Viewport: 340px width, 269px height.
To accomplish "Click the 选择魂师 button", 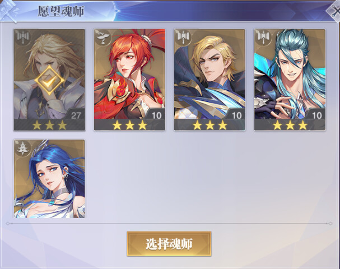I will [x=169, y=244].
